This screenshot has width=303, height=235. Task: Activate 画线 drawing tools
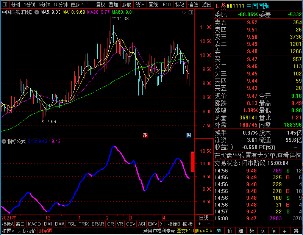[x=153, y=5]
